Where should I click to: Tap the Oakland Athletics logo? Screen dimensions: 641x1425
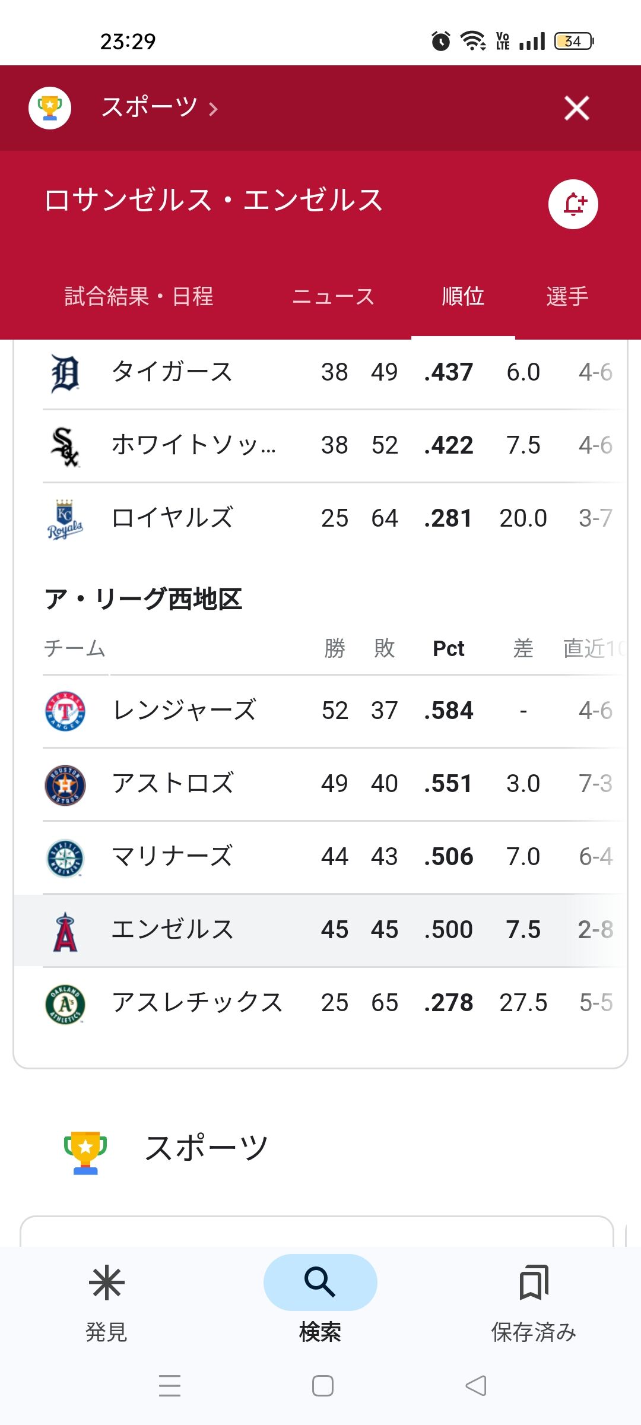(x=65, y=1004)
